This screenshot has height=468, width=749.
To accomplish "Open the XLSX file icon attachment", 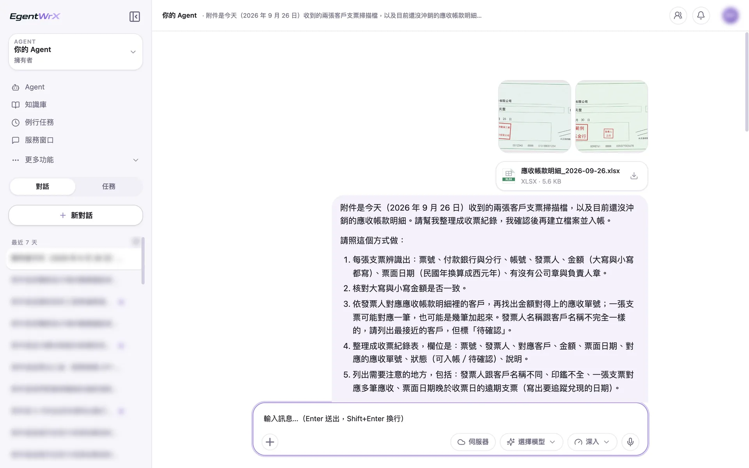I will [508, 175].
